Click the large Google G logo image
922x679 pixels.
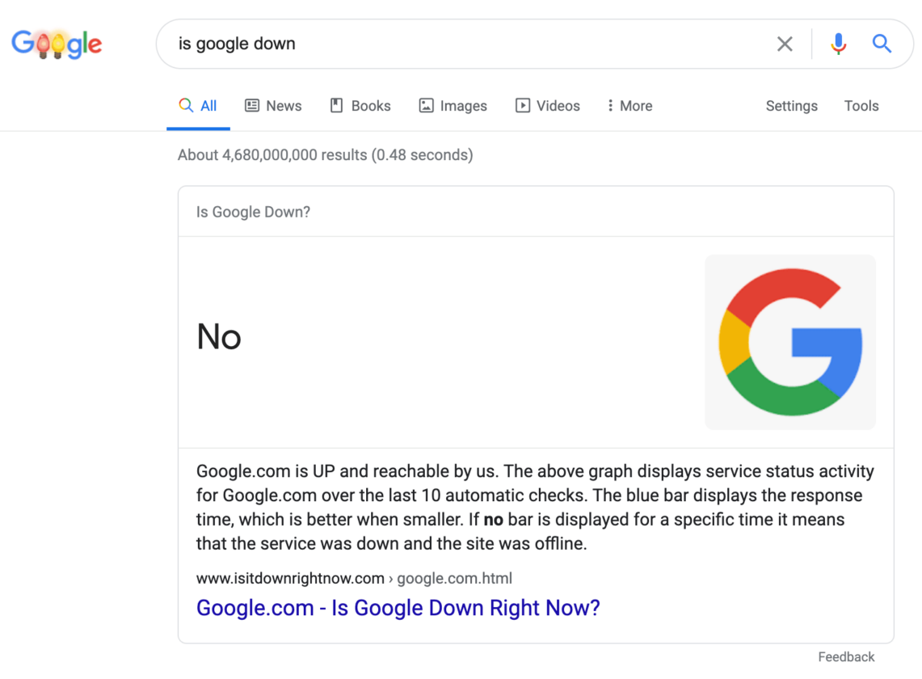(x=789, y=341)
